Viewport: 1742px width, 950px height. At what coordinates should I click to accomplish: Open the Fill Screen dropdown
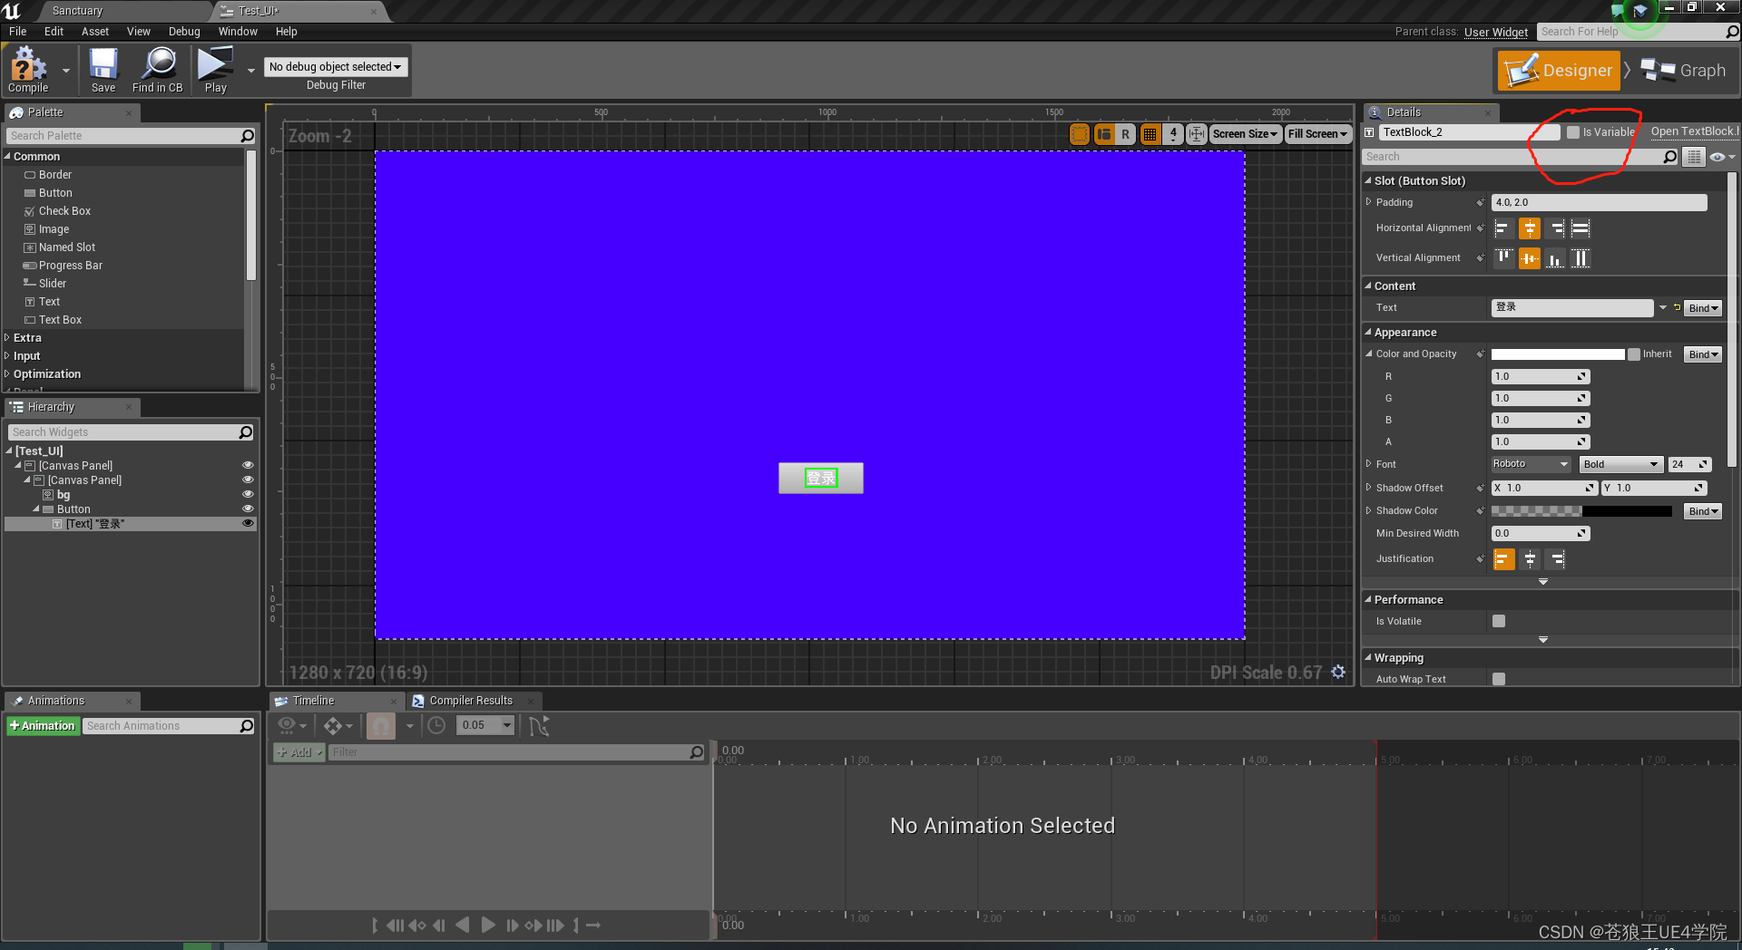coord(1317,133)
